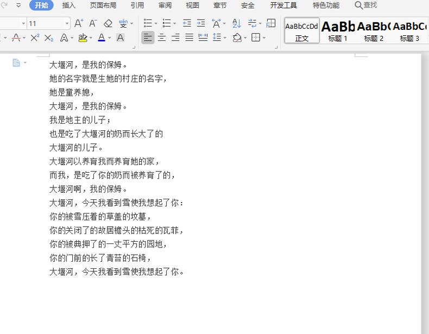Apply the 标题 1 style
This screenshot has width=429, height=334.
coord(338,30)
